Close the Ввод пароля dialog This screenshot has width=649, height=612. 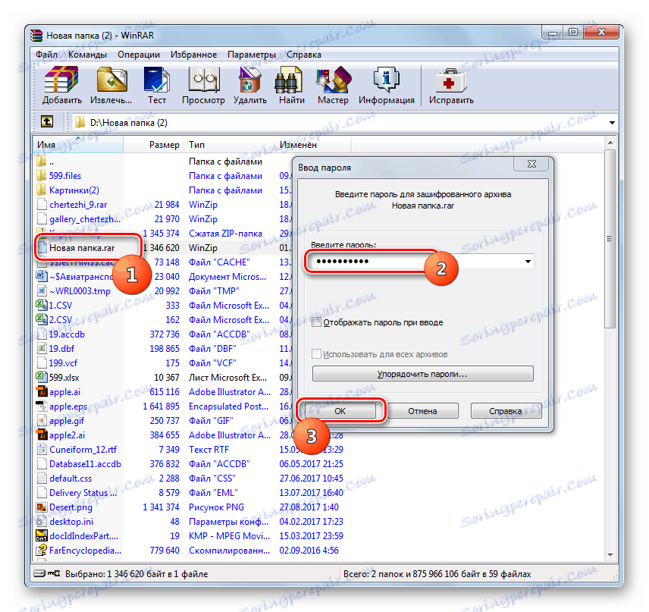[x=531, y=164]
